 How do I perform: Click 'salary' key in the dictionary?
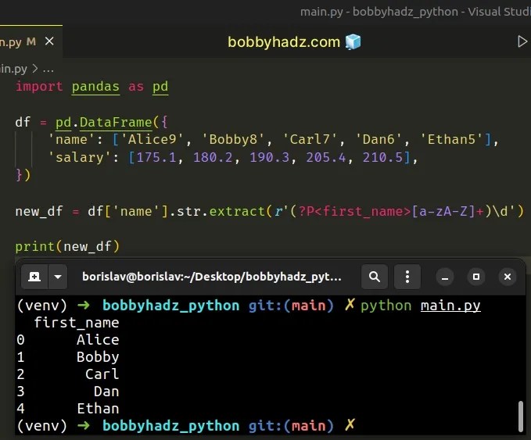tap(80, 157)
